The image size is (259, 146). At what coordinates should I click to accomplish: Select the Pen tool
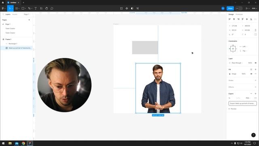(29, 8)
